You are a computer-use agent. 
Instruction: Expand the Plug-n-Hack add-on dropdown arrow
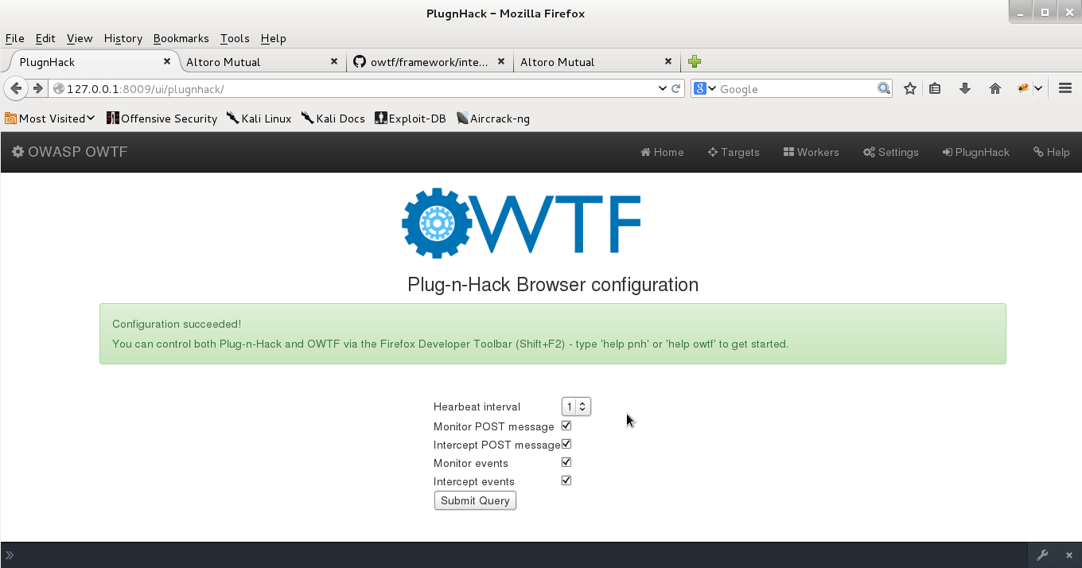[x=1038, y=88]
